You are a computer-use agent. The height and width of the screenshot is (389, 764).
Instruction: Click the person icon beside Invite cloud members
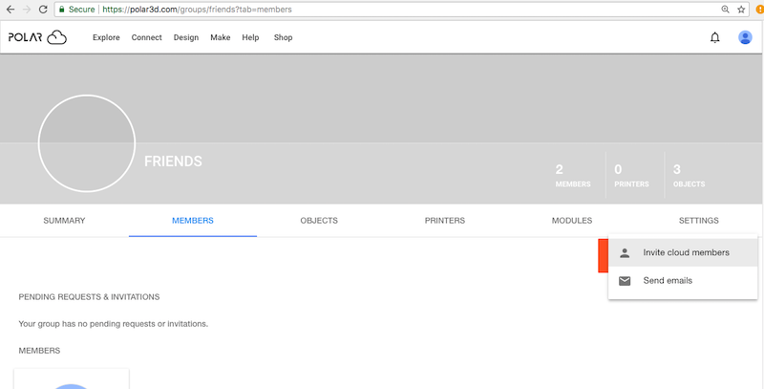(625, 253)
